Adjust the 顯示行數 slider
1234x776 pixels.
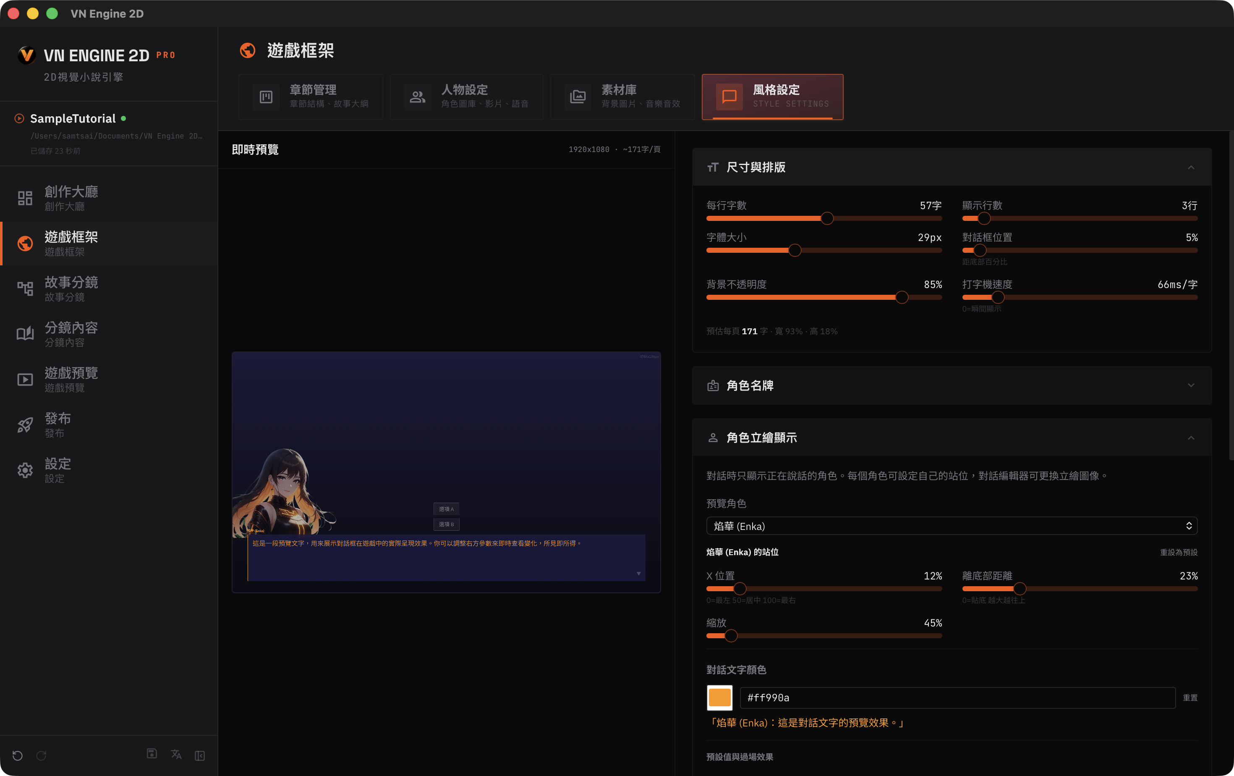click(1080, 218)
